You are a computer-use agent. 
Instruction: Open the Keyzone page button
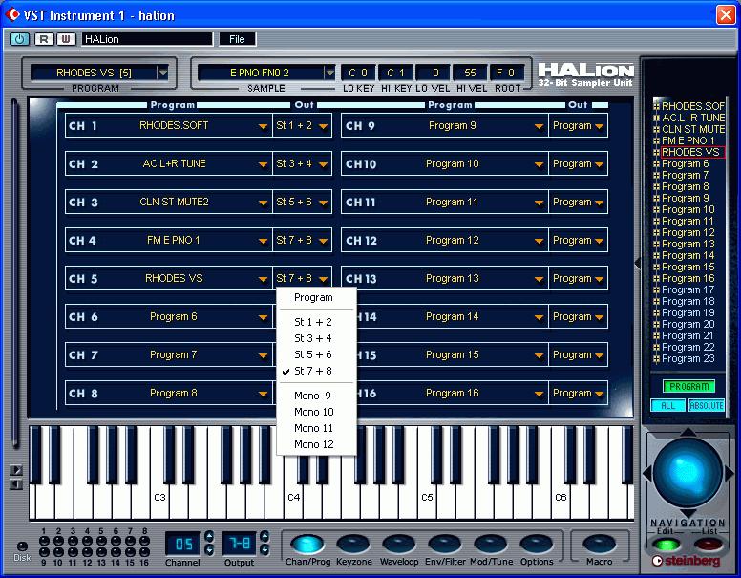tap(353, 544)
